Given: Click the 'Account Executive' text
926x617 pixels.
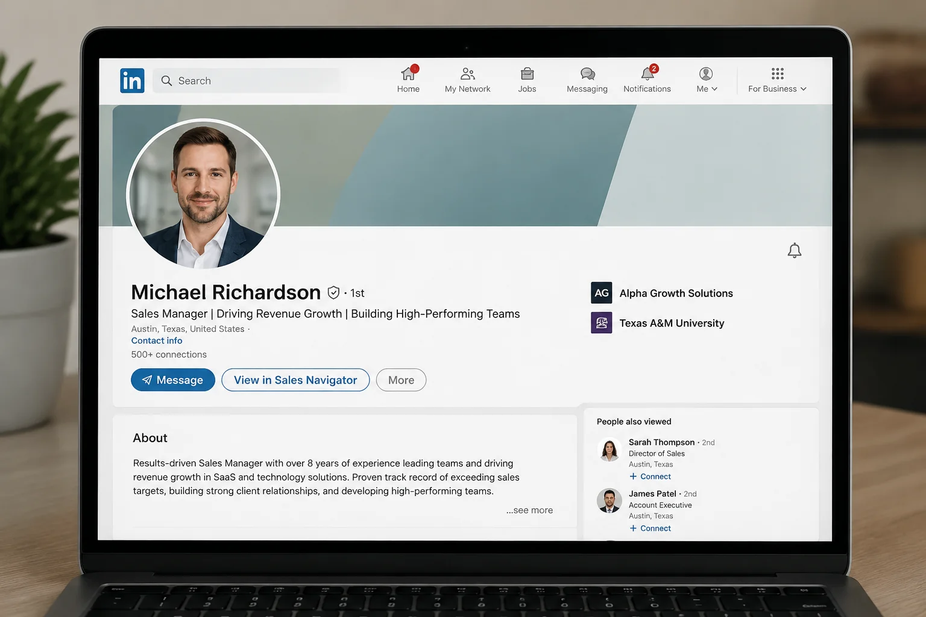Looking at the screenshot, I should [x=660, y=506].
